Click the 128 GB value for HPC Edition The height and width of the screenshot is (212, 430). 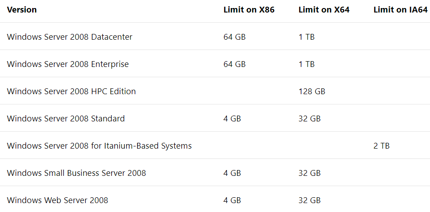coord(312,91)
